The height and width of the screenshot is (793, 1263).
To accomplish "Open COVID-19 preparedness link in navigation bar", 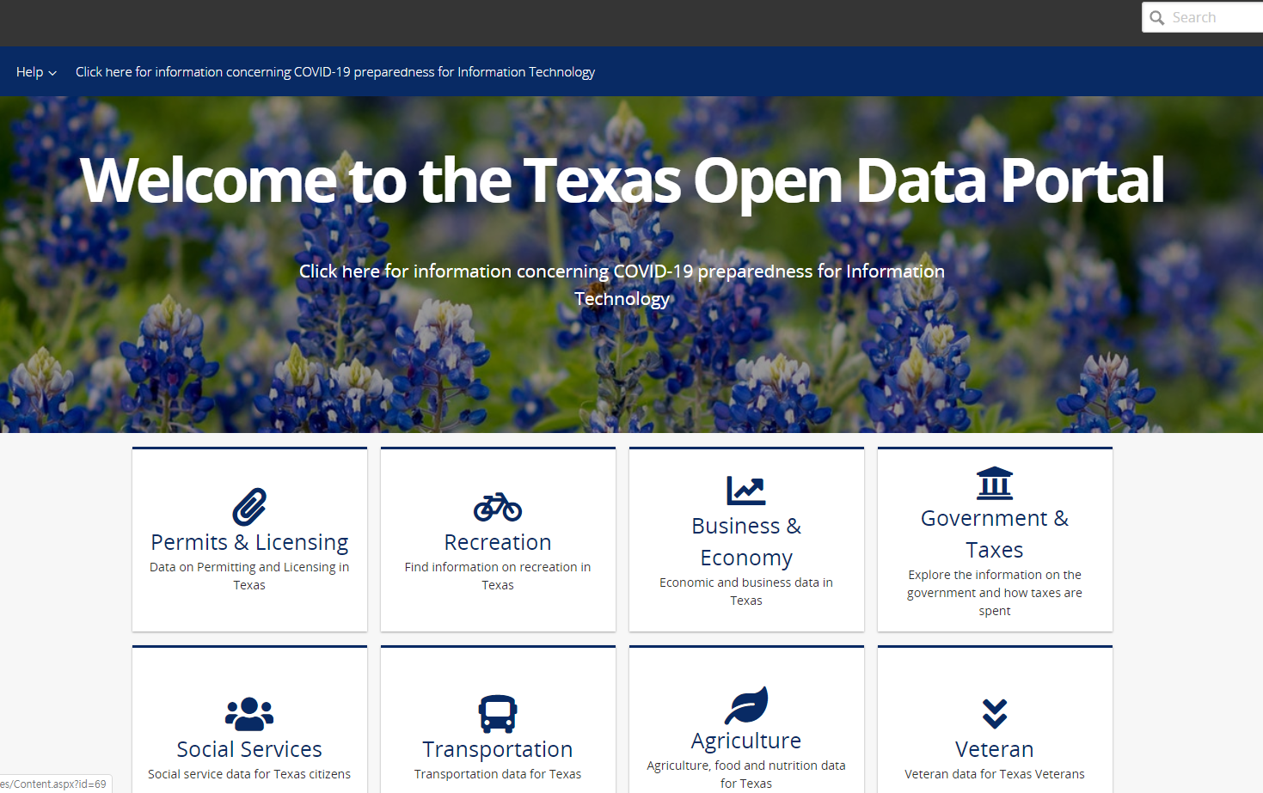I will click(334, 72).
